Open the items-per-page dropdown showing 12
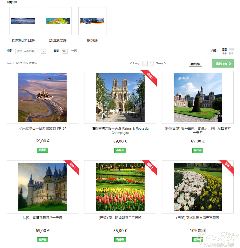Screen dimensions: 240x248 pyautogui.click(x=65, y=51)
